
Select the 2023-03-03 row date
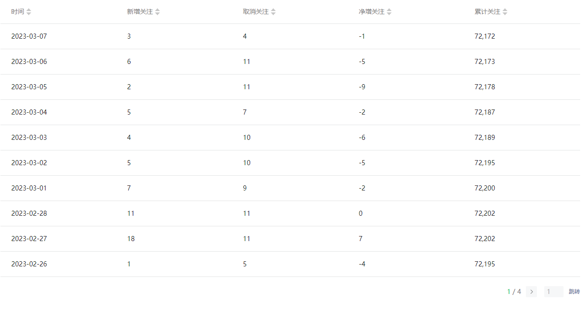[29, 138]
